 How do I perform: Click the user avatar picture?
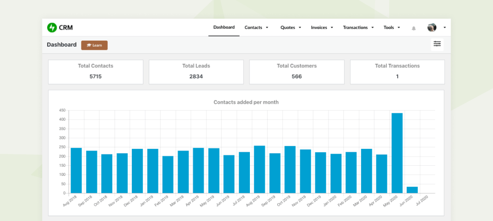432,27
